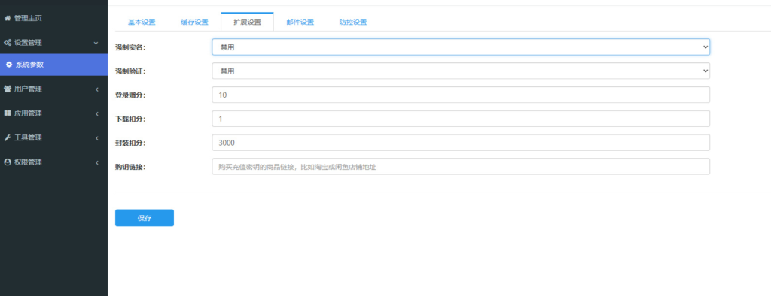This screenshot has width=771, height=296.
Task: Click the 设置管理 sidebar label
Action: point(28,43)
